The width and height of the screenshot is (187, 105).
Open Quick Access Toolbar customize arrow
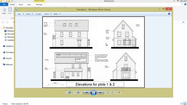click(12, 1)
